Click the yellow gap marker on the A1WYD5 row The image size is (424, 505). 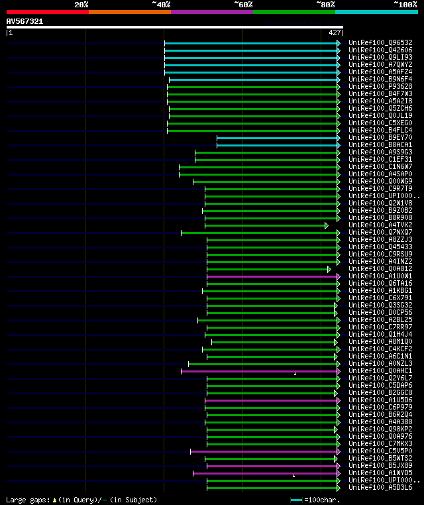[293, 476]
